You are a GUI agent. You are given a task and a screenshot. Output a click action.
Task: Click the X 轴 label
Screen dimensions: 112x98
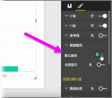point(73,16)
